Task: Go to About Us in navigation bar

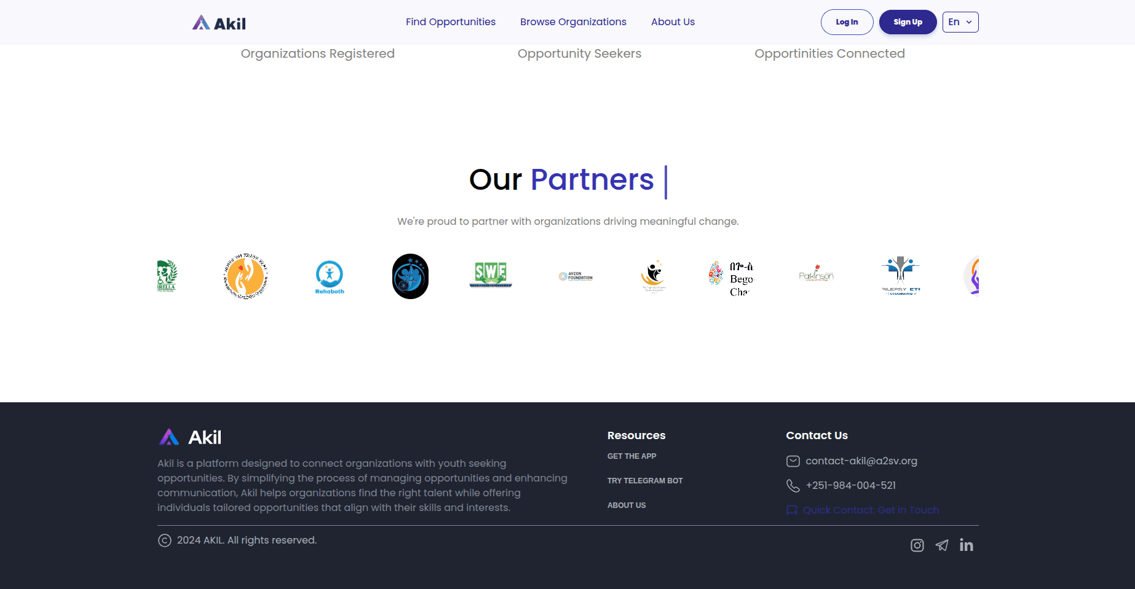Action: pos(673,22)
